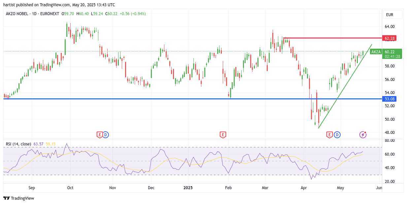The image size is (407, 204).
Task: Select the red horizontal resistance line
Action: [332, 38]
